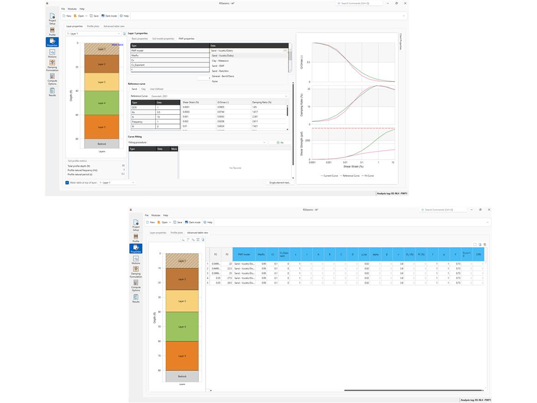Switch to the Soil model properties tab
The height and width of the screenshot is (403, 537).
coord(162,39)
